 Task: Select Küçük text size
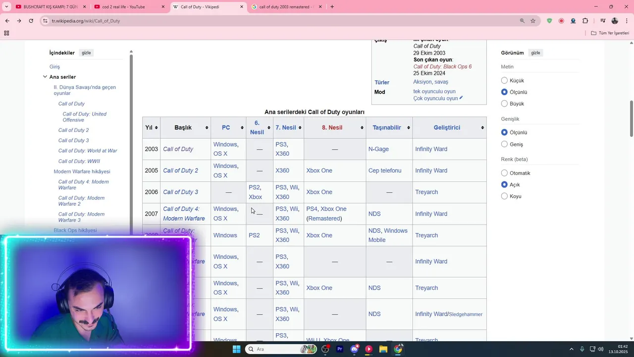click(504, 80)
